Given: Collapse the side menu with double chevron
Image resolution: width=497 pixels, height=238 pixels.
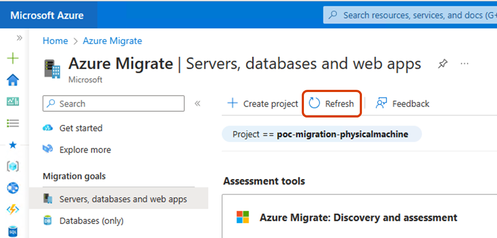Looking at the screenshot, I should click(197, 104).
